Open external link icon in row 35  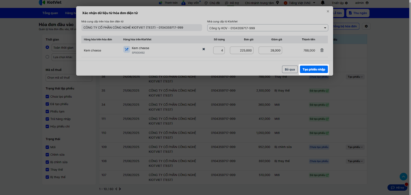click(x=327, y=91)
